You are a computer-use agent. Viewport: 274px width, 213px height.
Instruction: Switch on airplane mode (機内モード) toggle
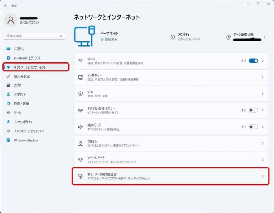point(253,127)
